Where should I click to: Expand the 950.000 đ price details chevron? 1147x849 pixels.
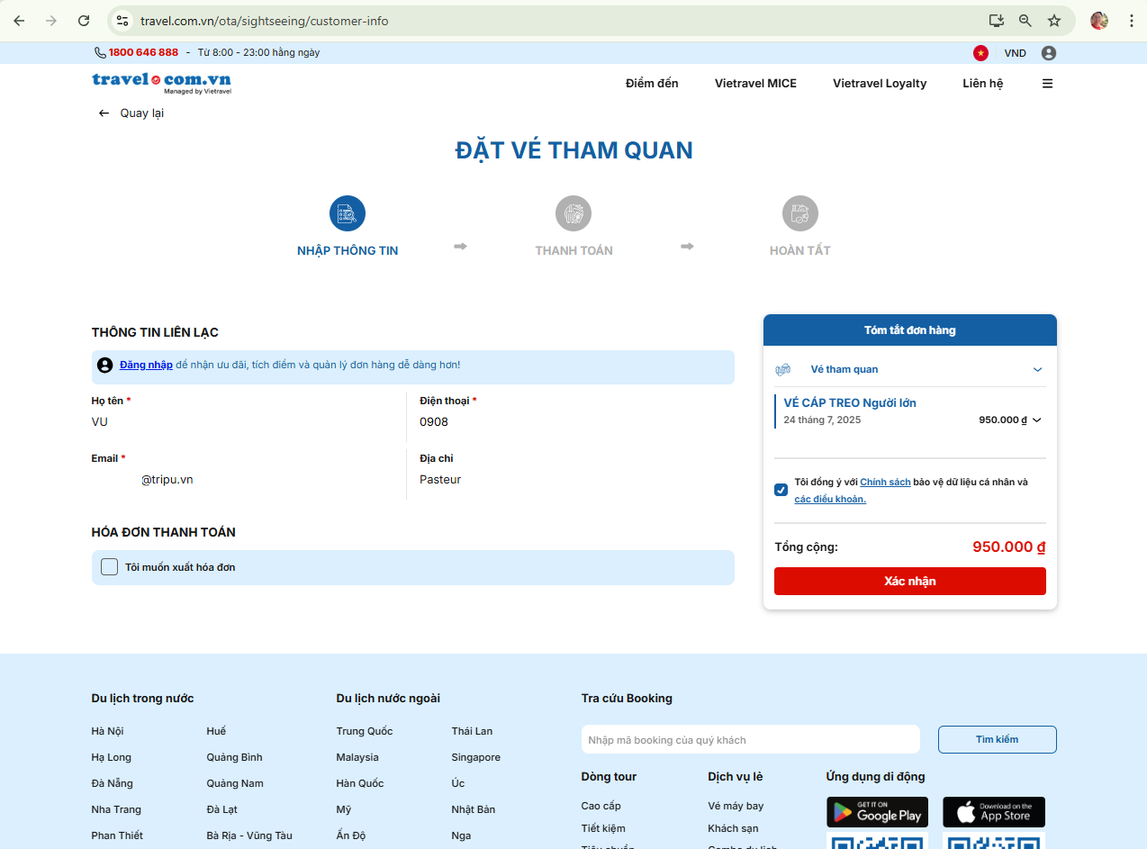coord(1037,420)
